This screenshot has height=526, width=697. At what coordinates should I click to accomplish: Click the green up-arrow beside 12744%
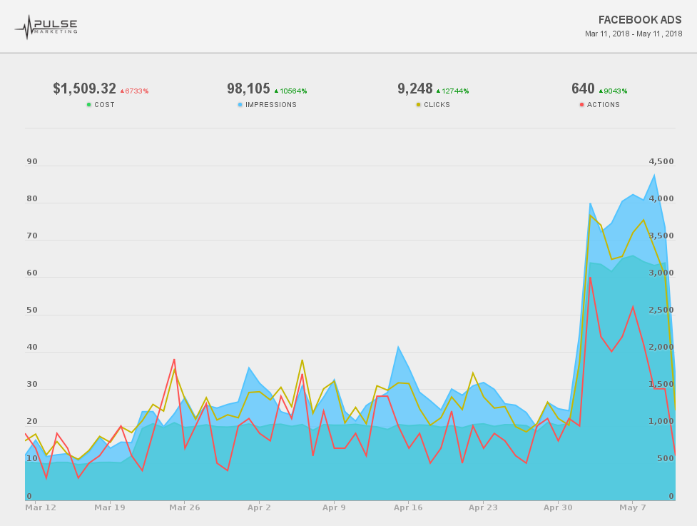point(438,91)
